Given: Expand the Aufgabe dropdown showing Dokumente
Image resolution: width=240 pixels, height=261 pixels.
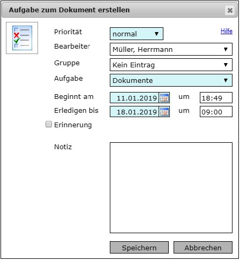Looking at the screenshot, I should [171, 80].
